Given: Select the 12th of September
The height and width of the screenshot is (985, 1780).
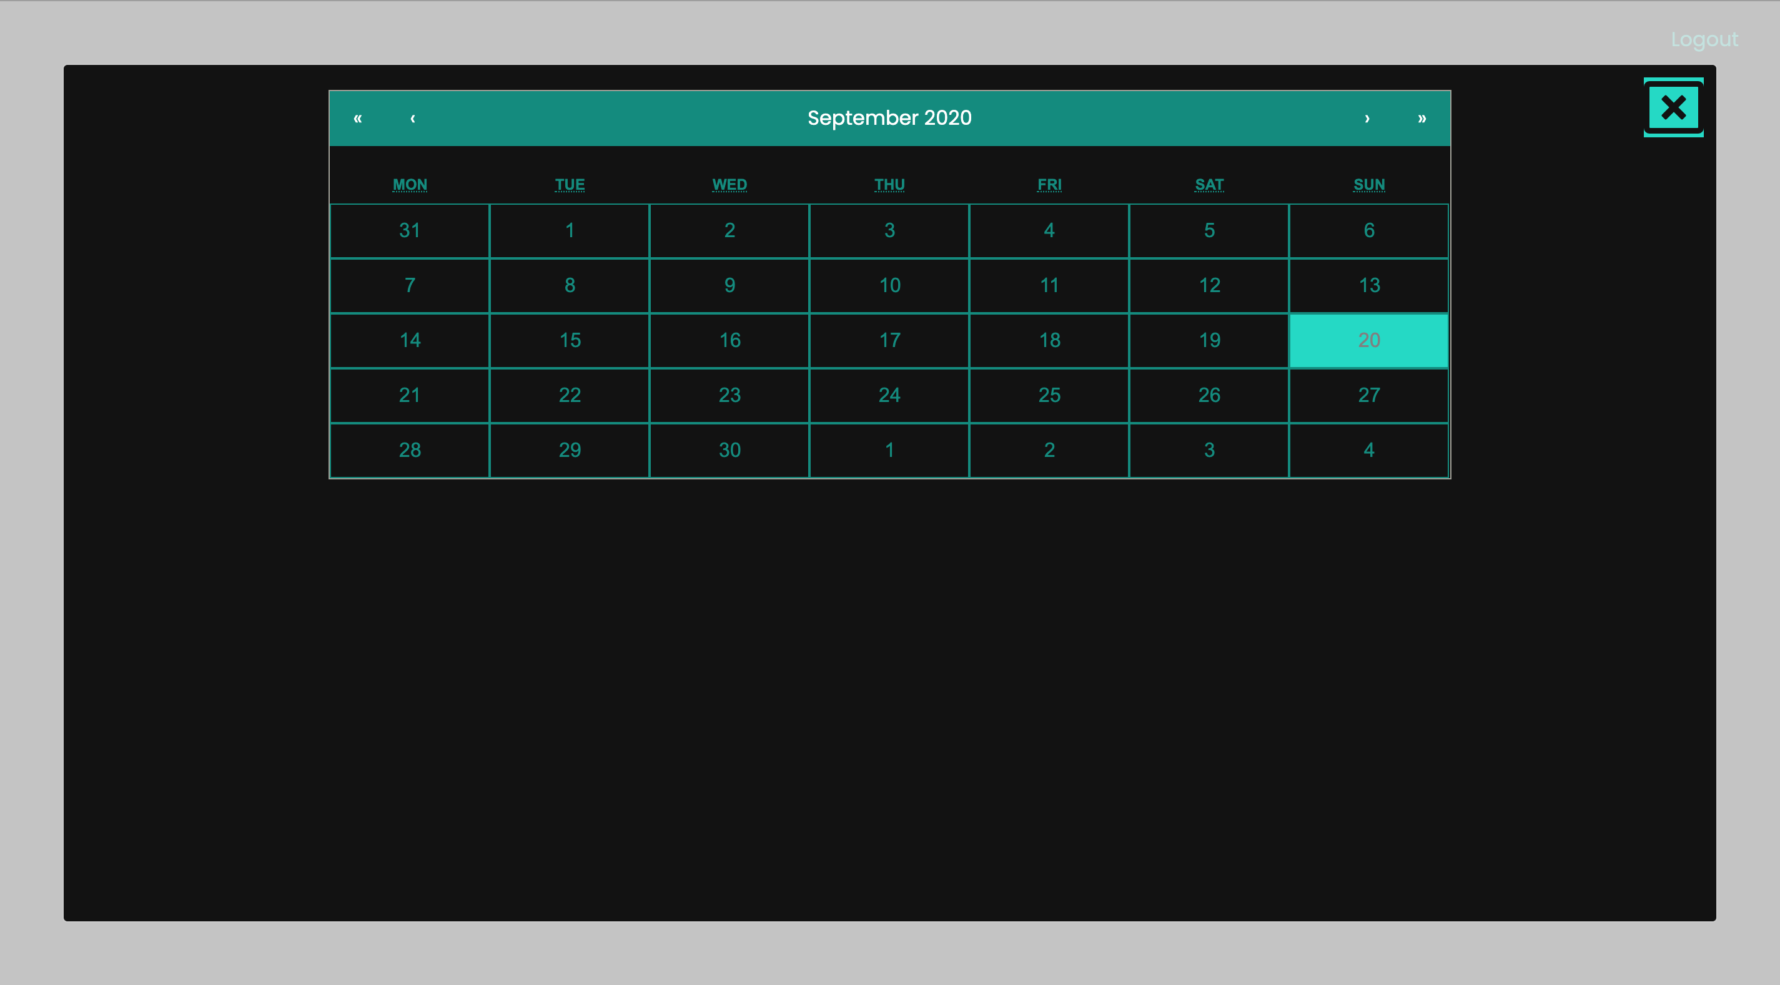Looking at the screenshot, I should point(1209,285).
